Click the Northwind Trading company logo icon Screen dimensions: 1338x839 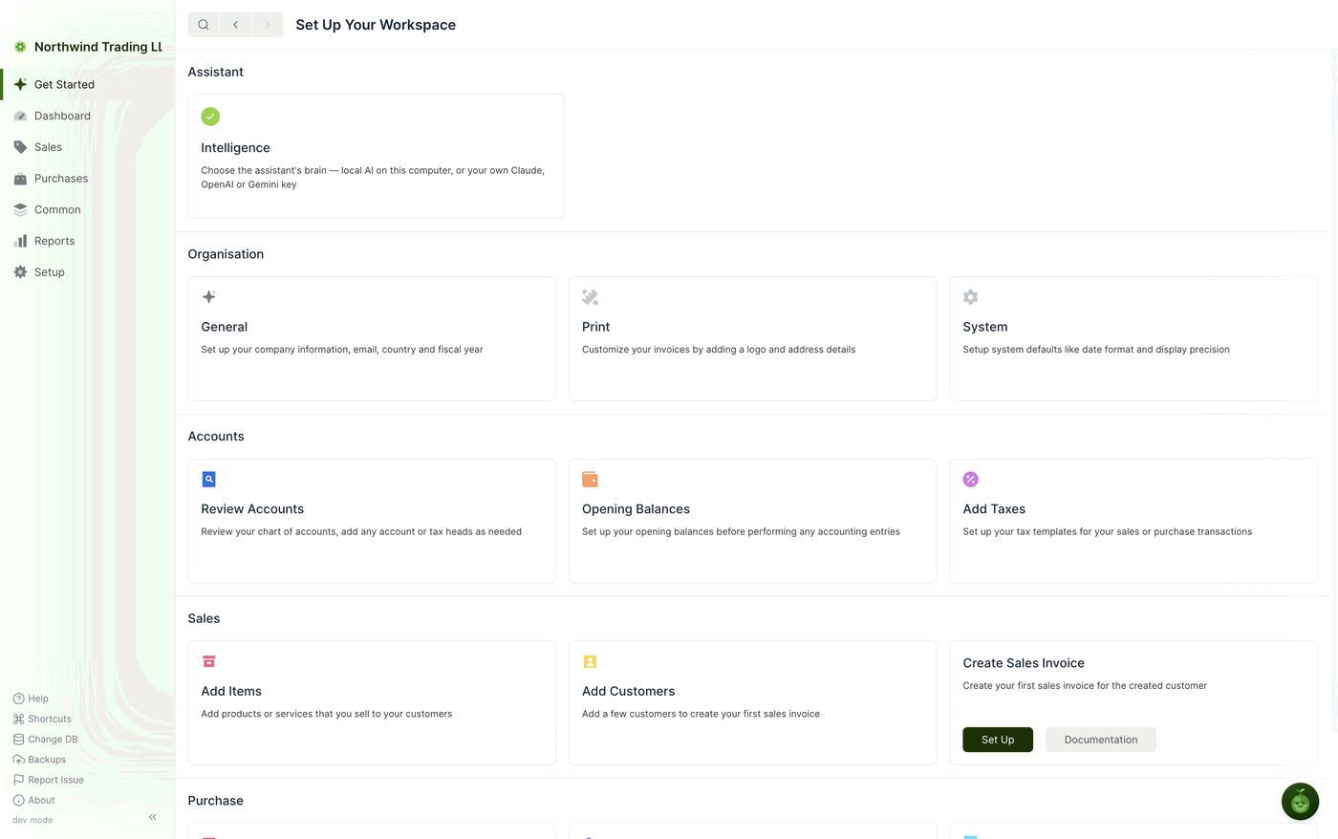point(20,47)
